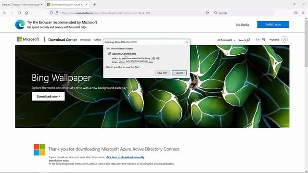The height and width of the screenshot is (173, 308).
Task: Click the four-color Microsoft logo beside thank you
Action: pyautogui.click(x=39, y=149)
